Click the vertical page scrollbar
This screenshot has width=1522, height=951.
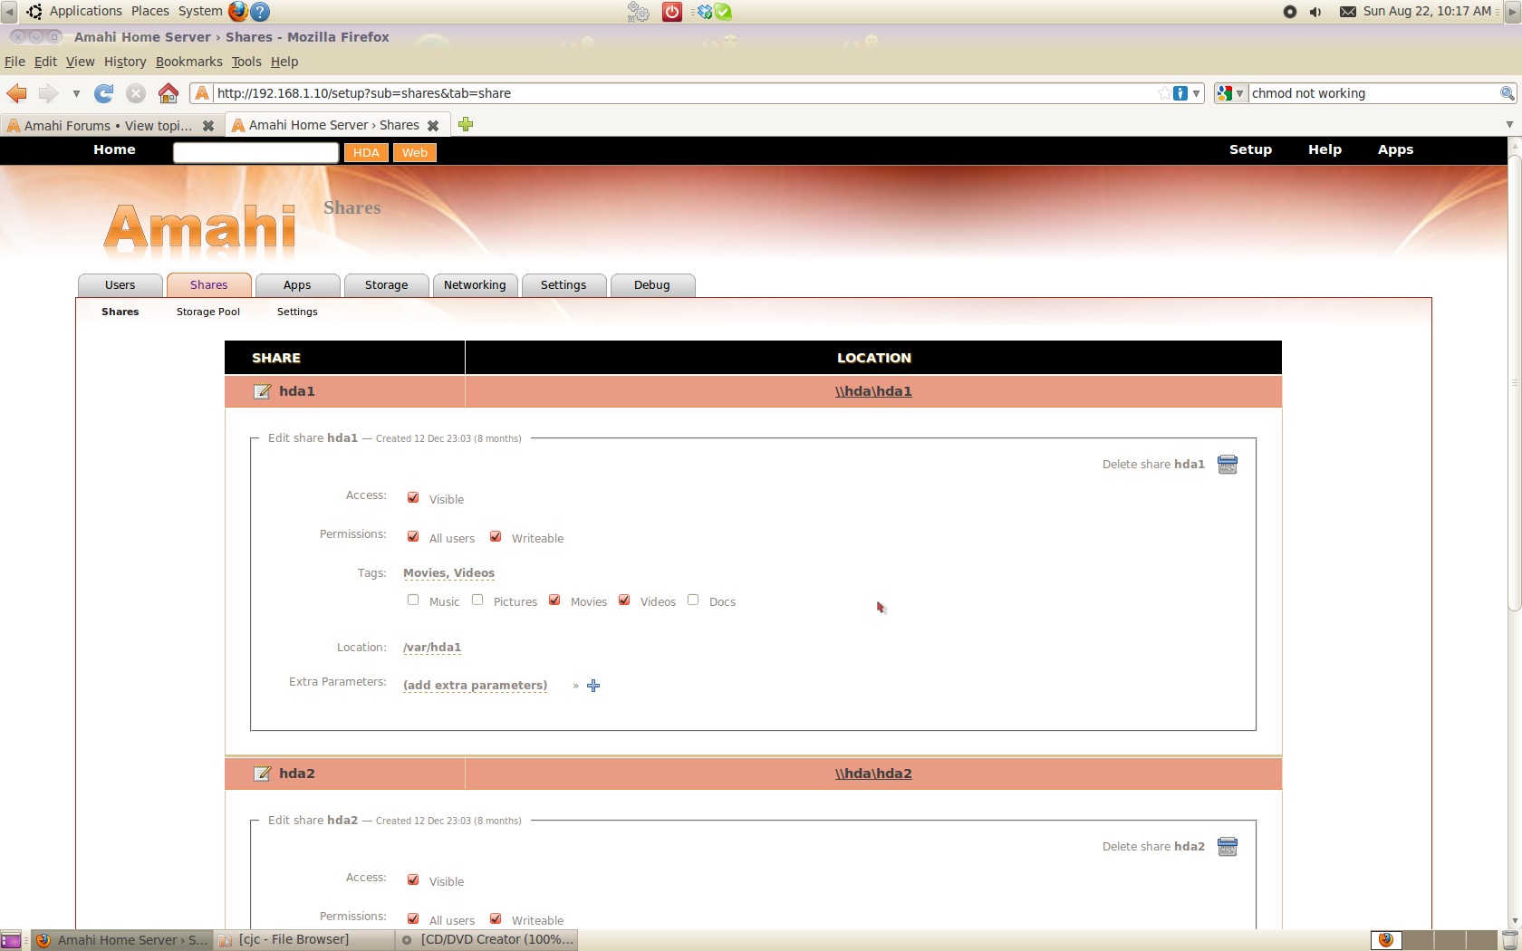1514,383
